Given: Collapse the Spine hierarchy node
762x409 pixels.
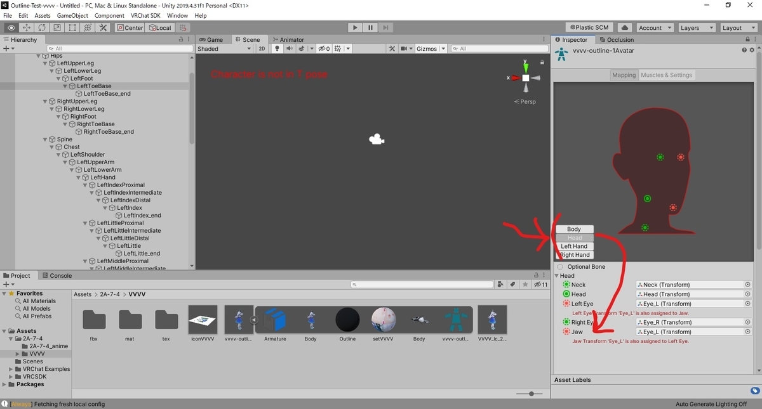Looking at the screenshot, I should tap(45, 140).
